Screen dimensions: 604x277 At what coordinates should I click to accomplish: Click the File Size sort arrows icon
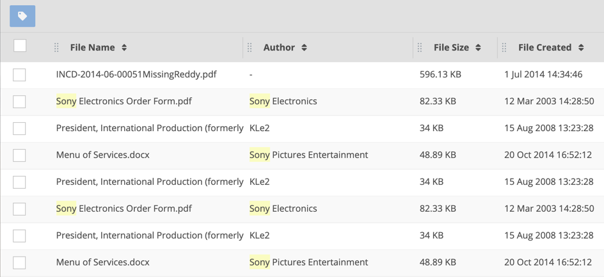pyautogui.click(x=478, y=48)
